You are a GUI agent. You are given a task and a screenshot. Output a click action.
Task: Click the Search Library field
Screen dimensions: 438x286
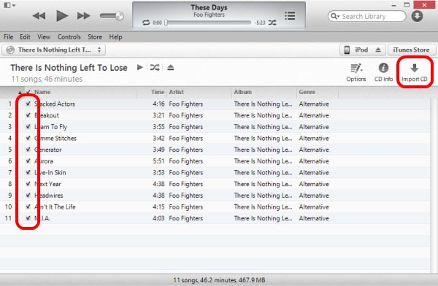click(366, 16)
